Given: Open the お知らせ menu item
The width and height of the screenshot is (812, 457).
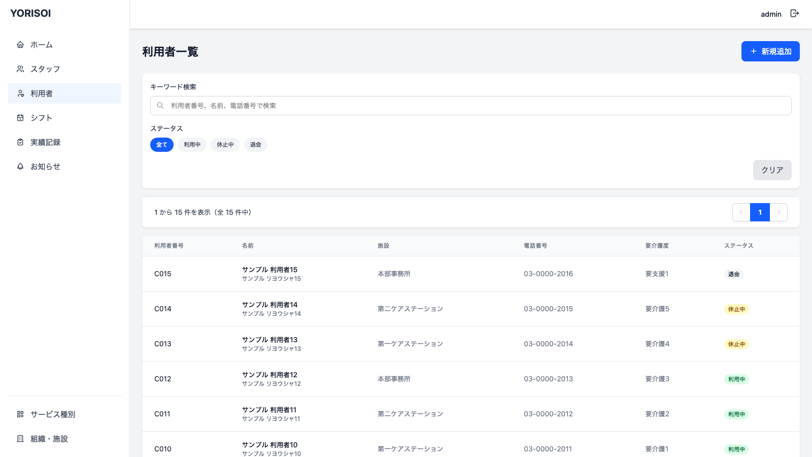Looking at the screenshot, I should click(x=64, y=167).
